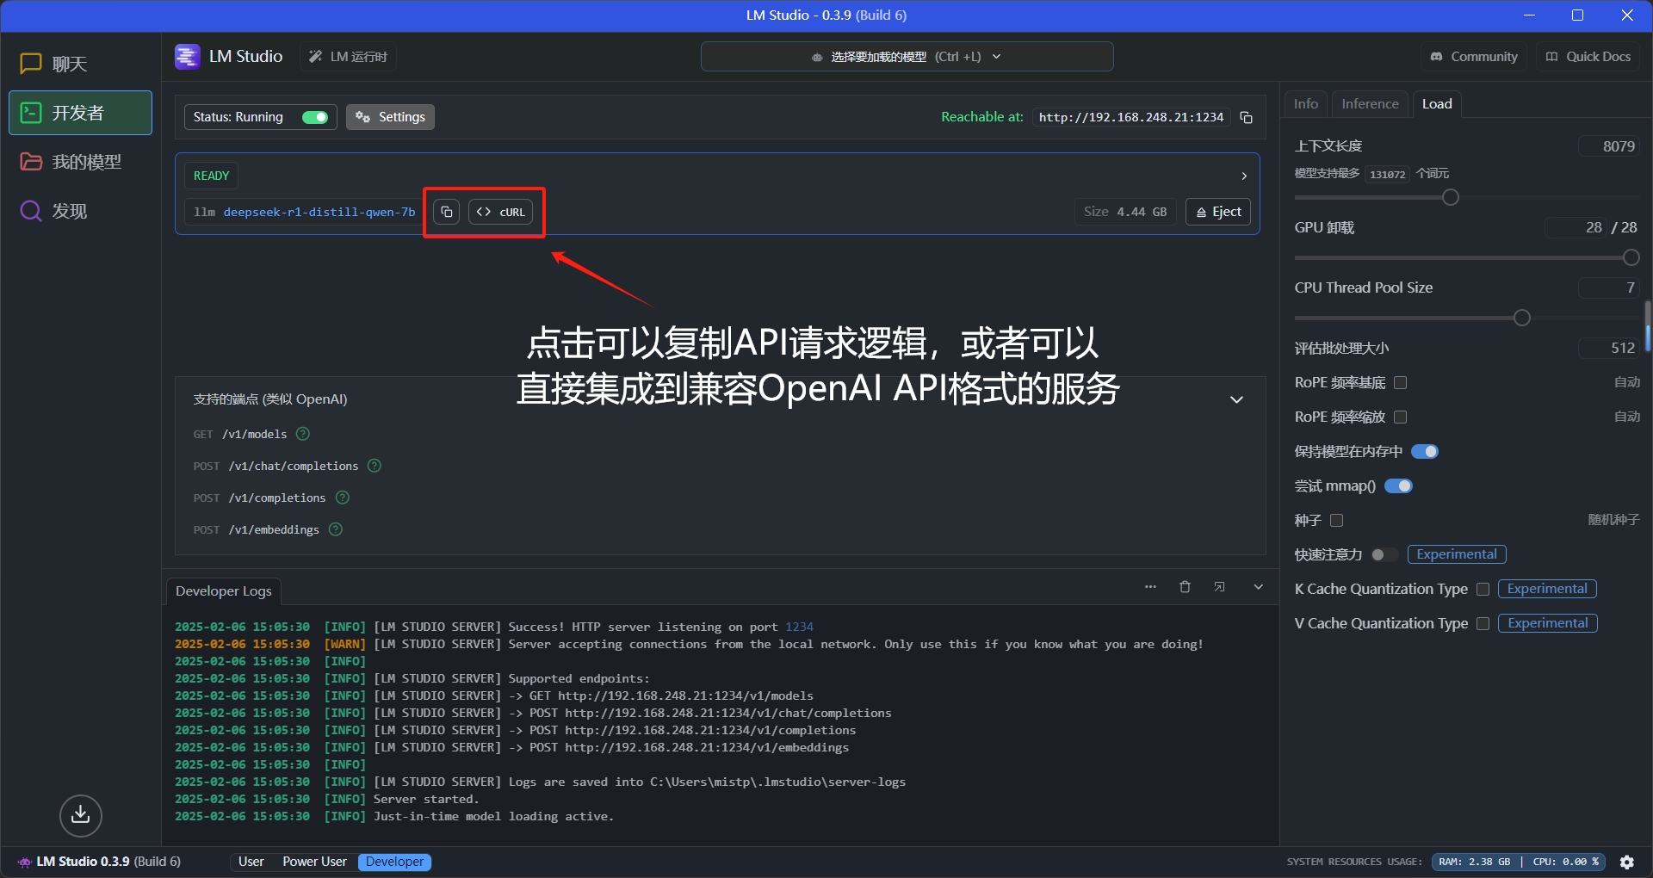
Task: Switch to Power User mode
Action: (x=315, y=862)
